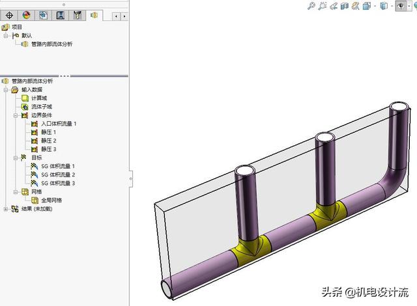
Task: Select the 静压 1 item
Action: pos(49,132)
